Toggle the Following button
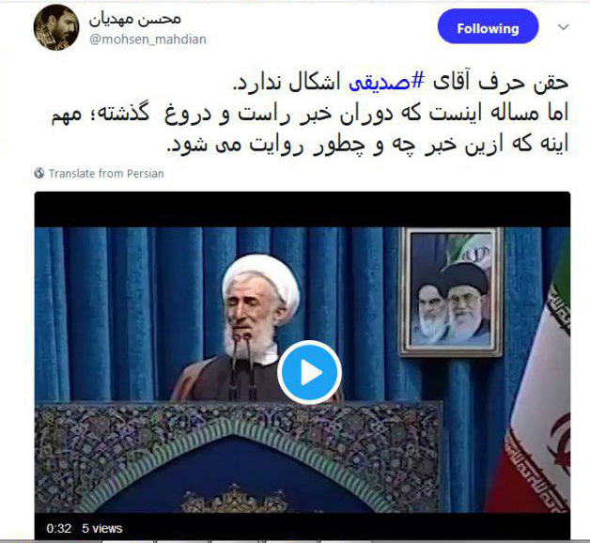Image resolution: width=590 pixels, height=543 pixels. coord(488,26)
